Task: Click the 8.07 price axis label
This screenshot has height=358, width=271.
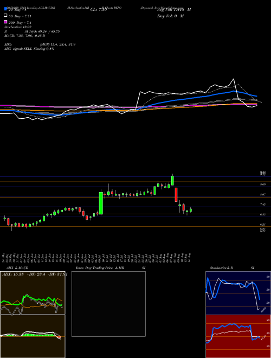Action: pos(262,195)
